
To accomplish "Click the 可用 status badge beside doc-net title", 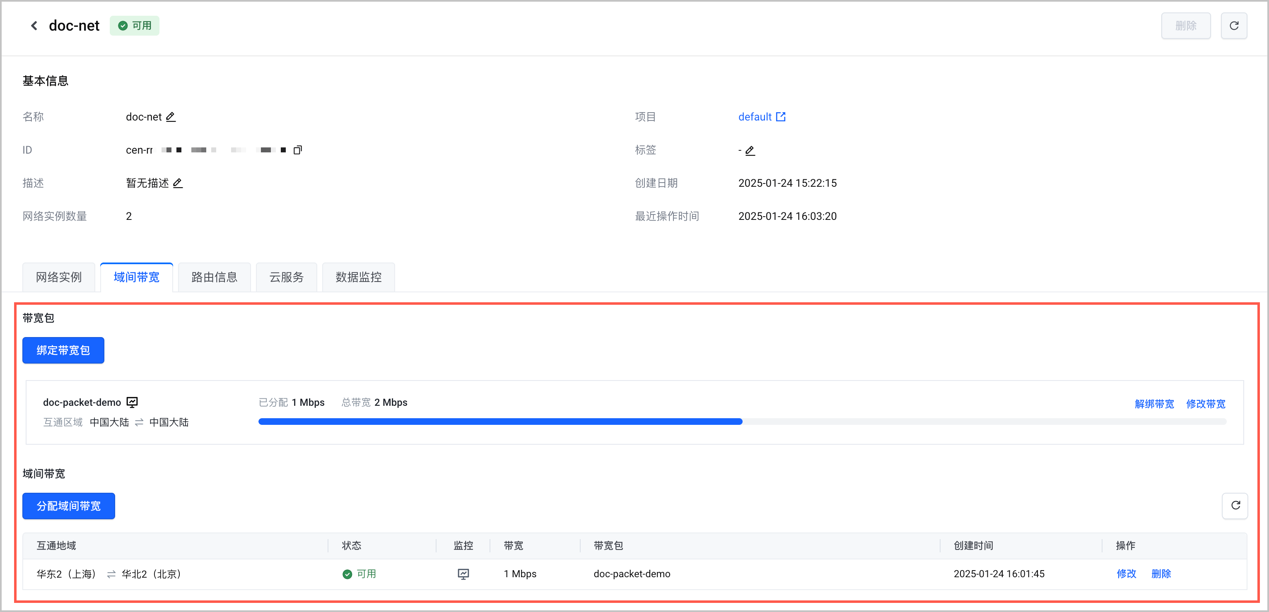I will (x=135, y=26).
